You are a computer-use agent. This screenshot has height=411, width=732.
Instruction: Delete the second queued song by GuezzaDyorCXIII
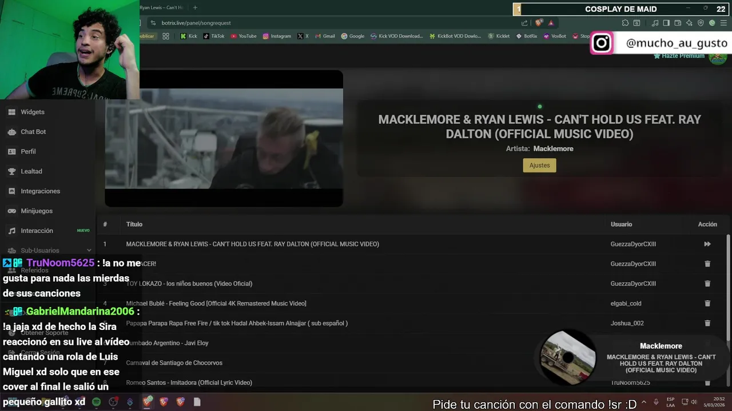[x=707, y=264]
